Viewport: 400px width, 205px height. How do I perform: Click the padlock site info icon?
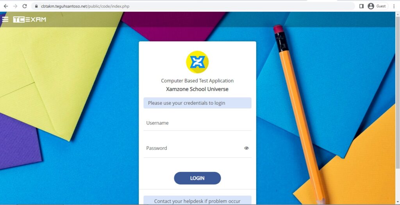pos(36,6)
